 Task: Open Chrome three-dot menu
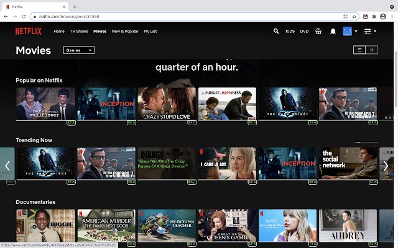tap(392, 17)
